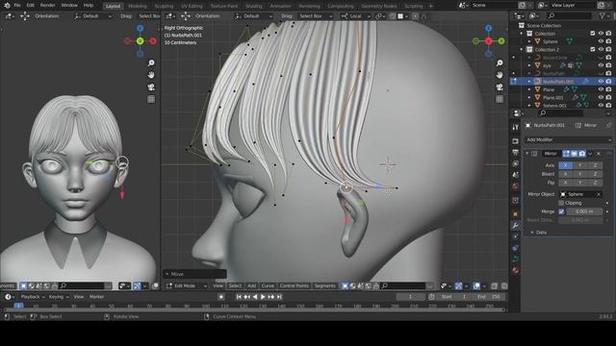Switch to the Shading workspace tab
The width and height of the screenshot is (616, 346).
coord(254,6)
